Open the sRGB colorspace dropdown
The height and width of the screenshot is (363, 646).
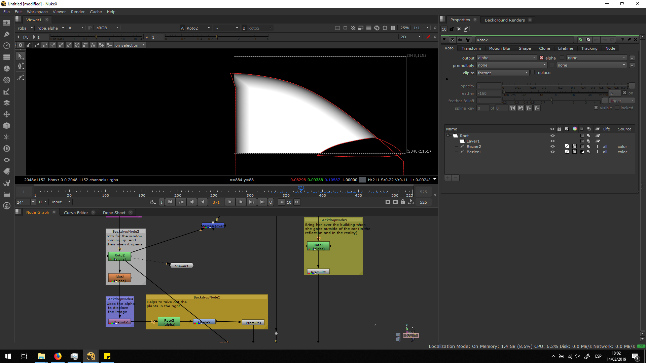click(107, 28)
